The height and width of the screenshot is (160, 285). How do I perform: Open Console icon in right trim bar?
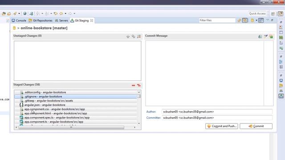[281, 80]
